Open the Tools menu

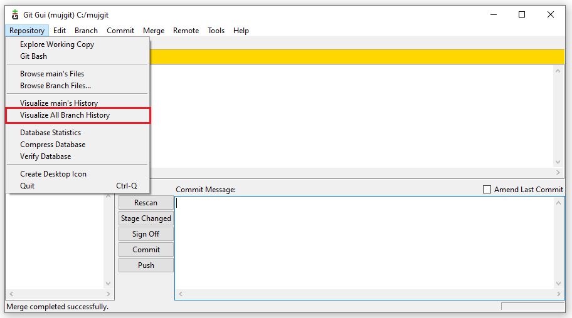(216, 31)
